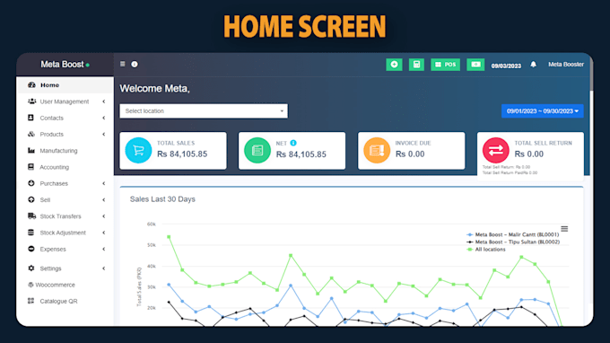
Task: Open Stock Adjustment in the sidebar
Action: (x=65, y=233)
